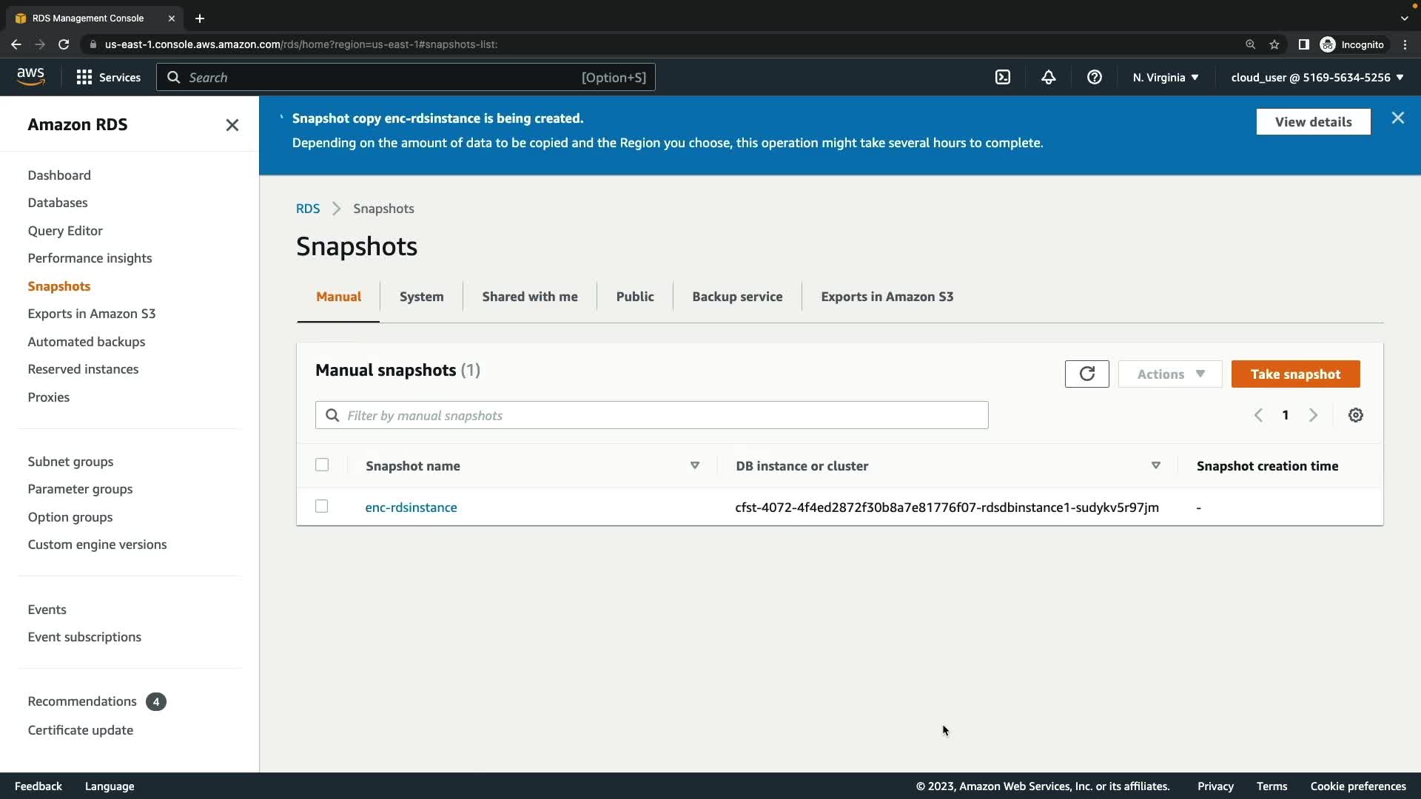Click the Take snapshot button
Screen dimensions: 1421x799
point(1294,374)
